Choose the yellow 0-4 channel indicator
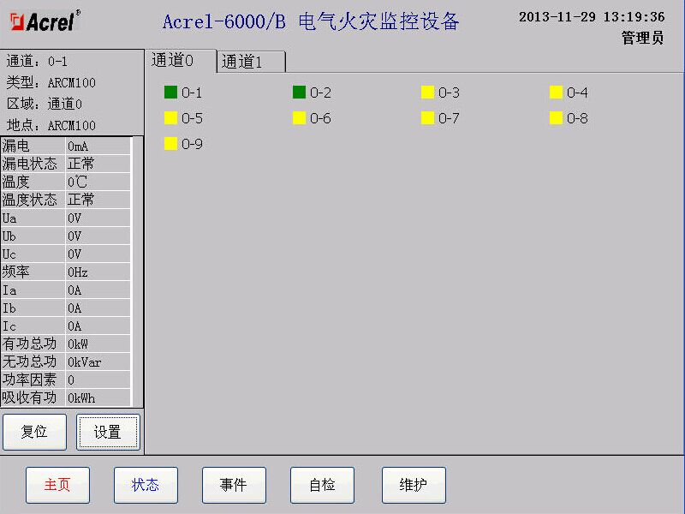 (556, 93)
